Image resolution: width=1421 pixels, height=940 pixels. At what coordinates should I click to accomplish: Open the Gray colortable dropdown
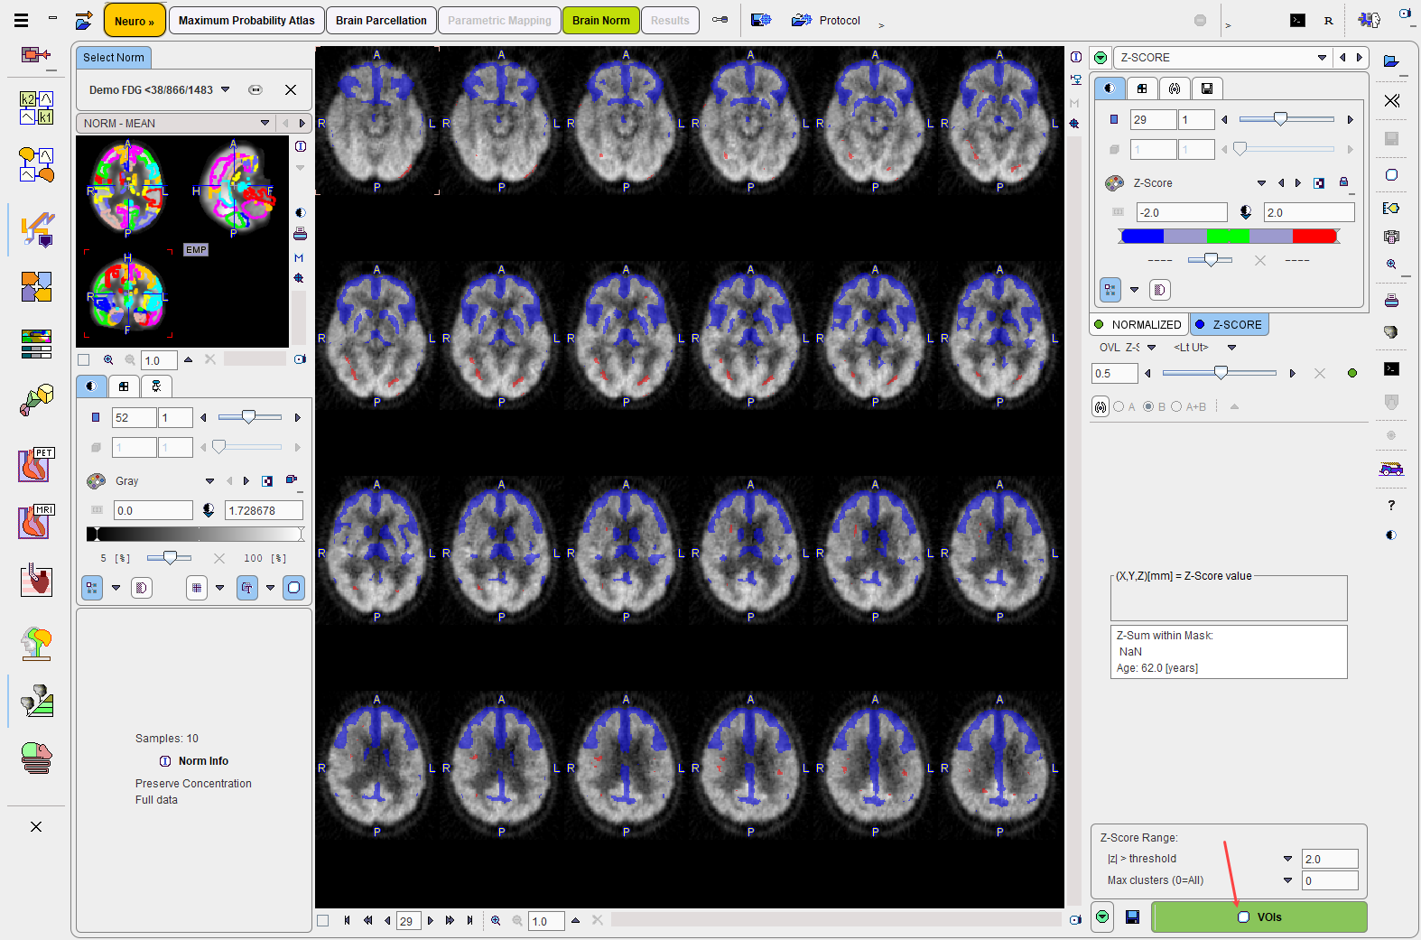[209, 480]
